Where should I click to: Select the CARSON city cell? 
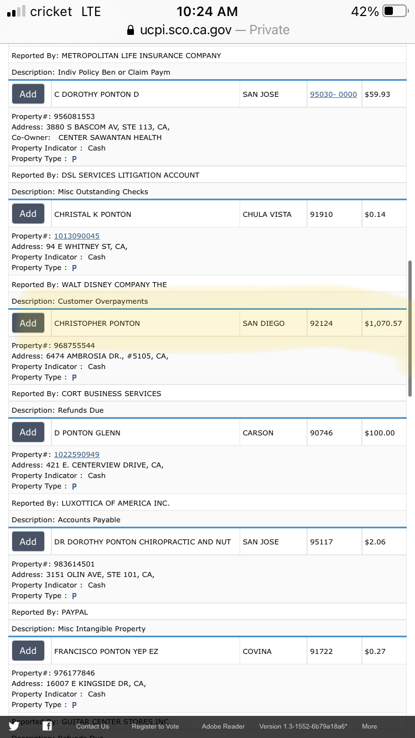[273, 433]
